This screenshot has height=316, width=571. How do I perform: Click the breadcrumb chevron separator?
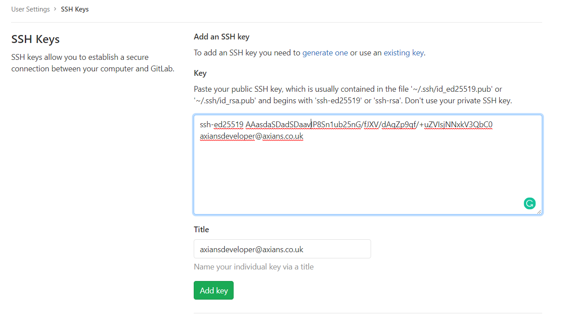[x=55, y=9]
